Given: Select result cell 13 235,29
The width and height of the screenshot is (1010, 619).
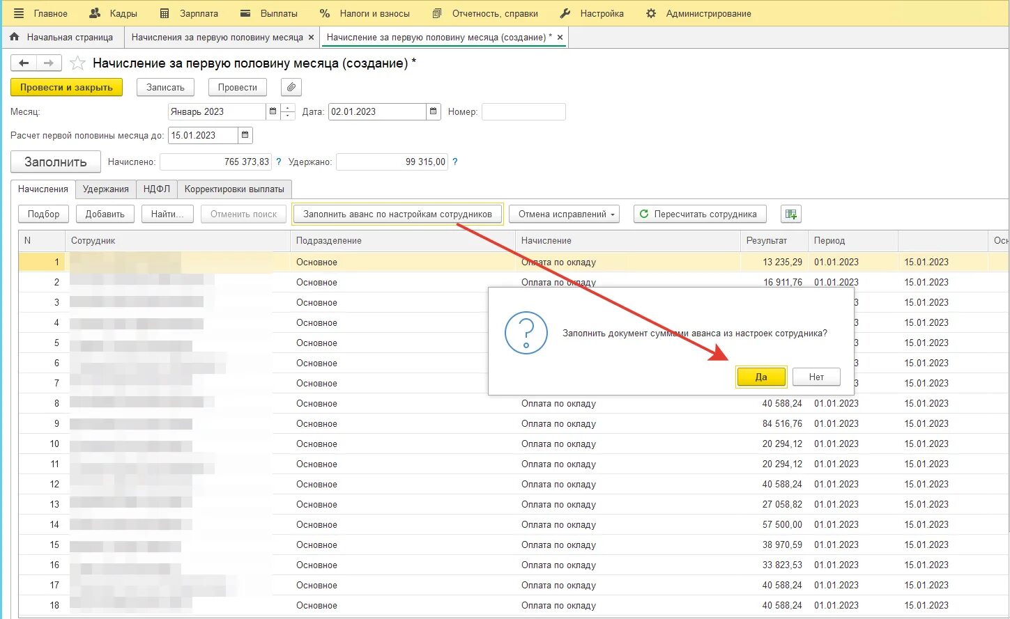Looking at the screenshot, I should (774, 262).
